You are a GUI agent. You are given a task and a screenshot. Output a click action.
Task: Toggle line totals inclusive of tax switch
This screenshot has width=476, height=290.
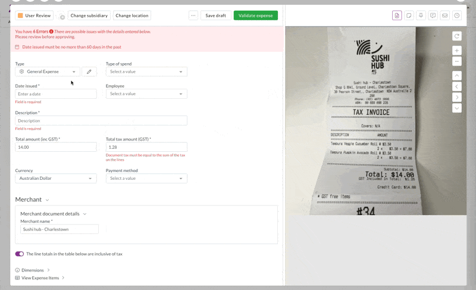(x=20, y=254)
